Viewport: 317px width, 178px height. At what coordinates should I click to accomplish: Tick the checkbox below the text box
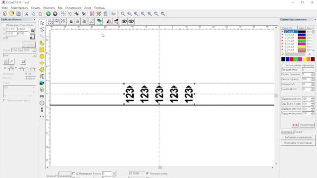(x=4, y=100)
